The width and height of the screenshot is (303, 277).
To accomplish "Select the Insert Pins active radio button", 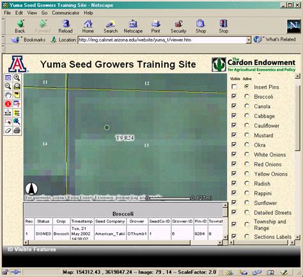I will point(247,87).
